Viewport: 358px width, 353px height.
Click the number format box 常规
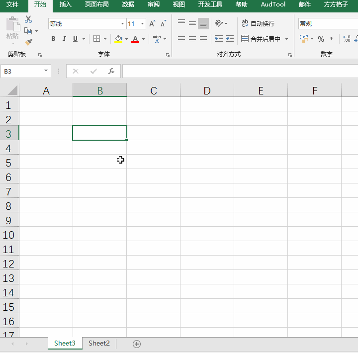point(328,23)
